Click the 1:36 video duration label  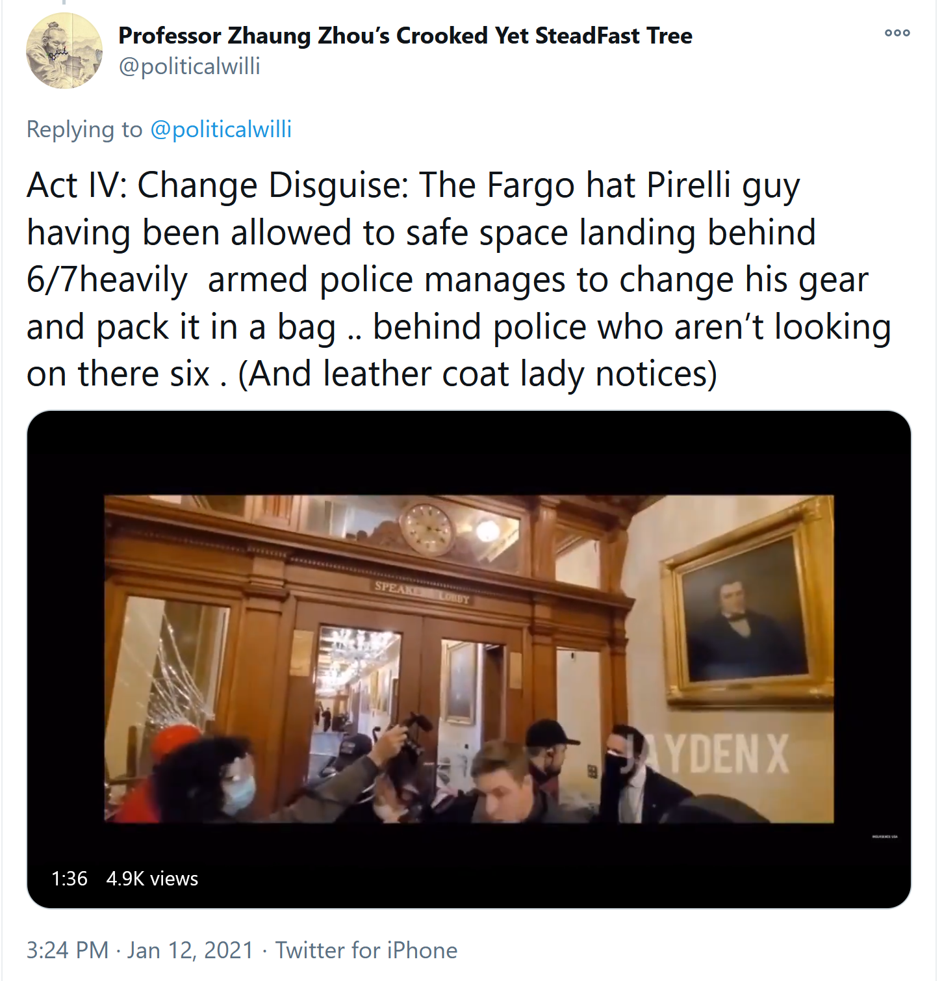click(70, 878)
